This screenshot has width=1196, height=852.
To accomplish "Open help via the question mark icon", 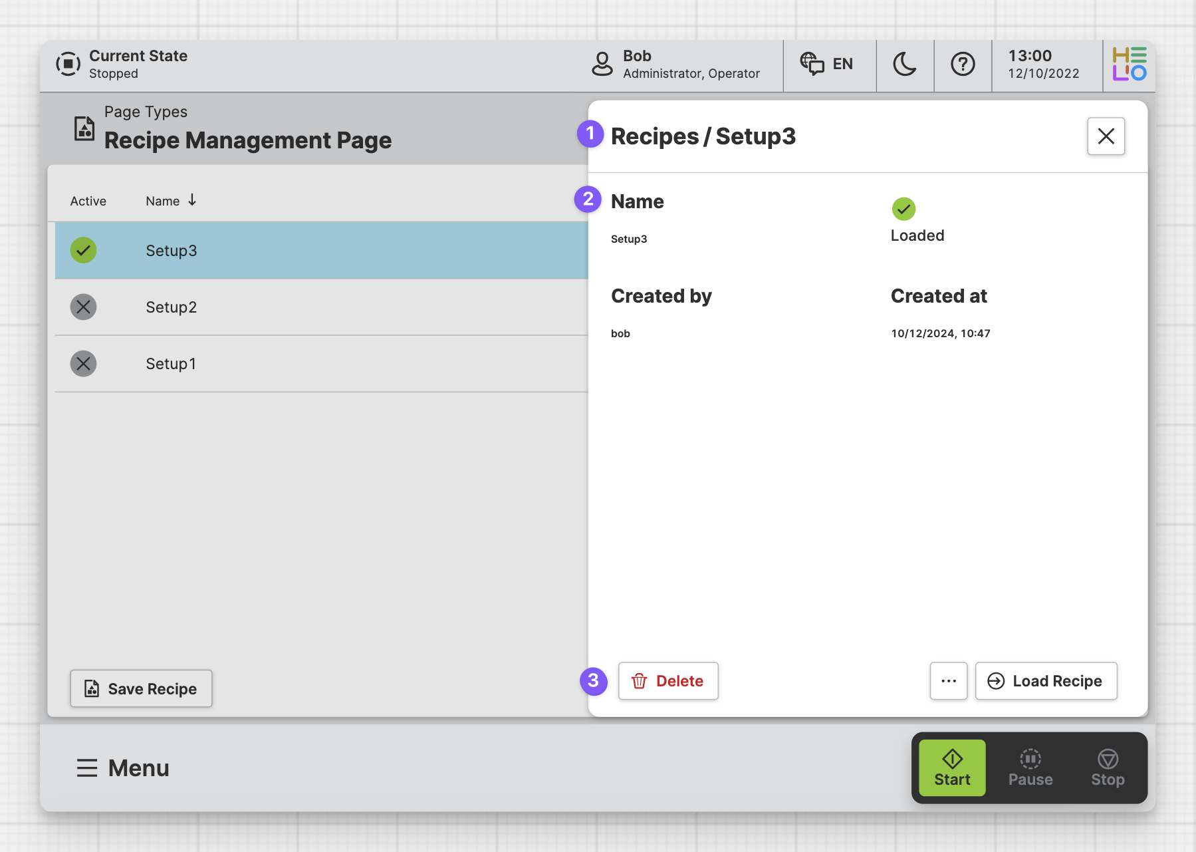I will (x=962, y=65).
